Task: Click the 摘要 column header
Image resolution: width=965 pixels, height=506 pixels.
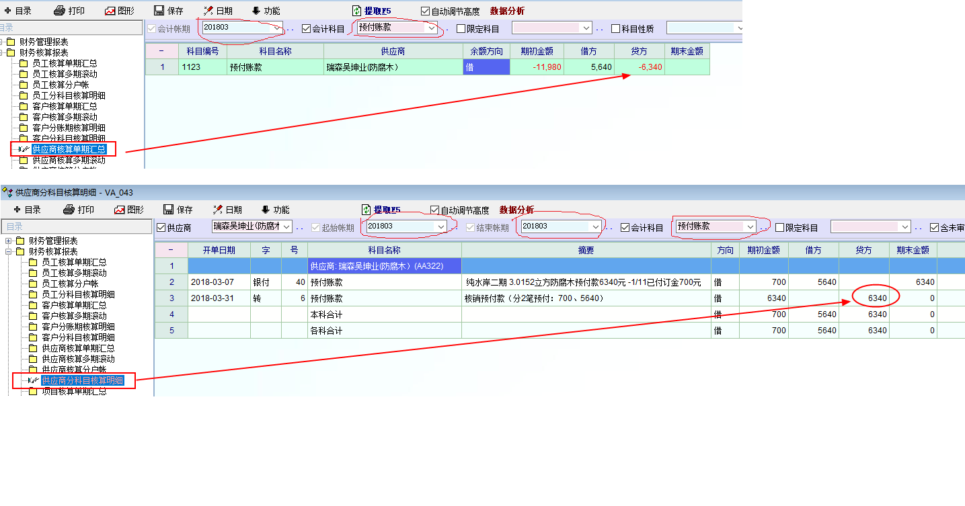Action: (586, 249)
